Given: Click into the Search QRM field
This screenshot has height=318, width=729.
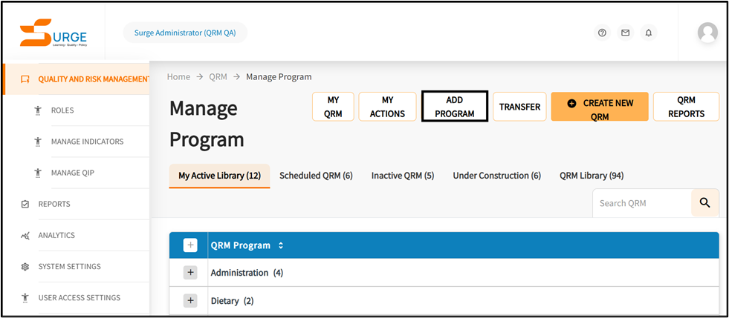Looking at the screenshot, I should pyautogui.click(x=641, y=203).
